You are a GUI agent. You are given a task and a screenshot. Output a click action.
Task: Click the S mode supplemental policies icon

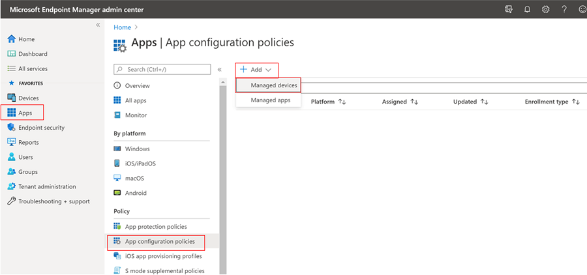point(117,270)
